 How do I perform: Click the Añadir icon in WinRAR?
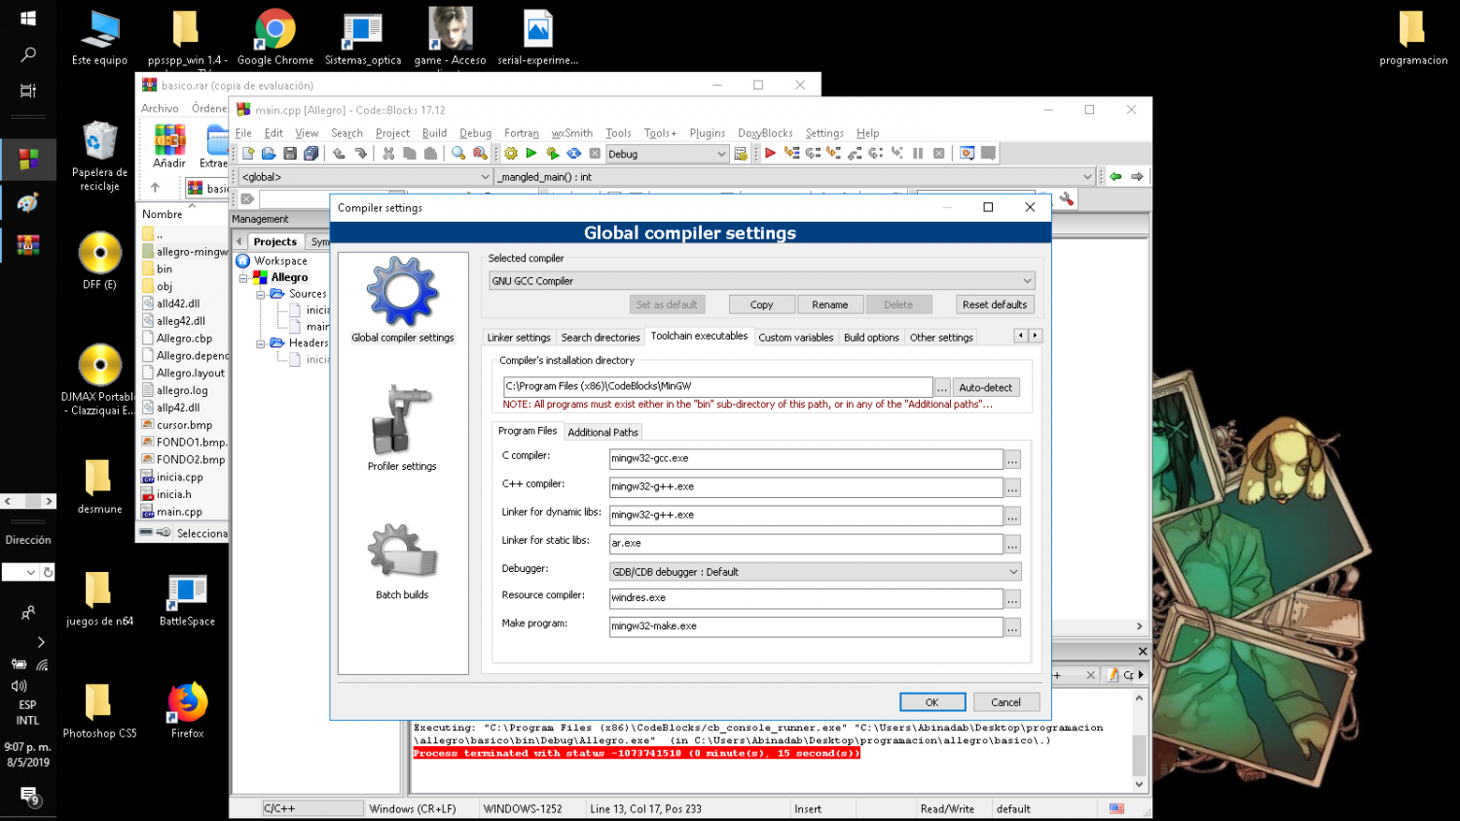[169, 146]
